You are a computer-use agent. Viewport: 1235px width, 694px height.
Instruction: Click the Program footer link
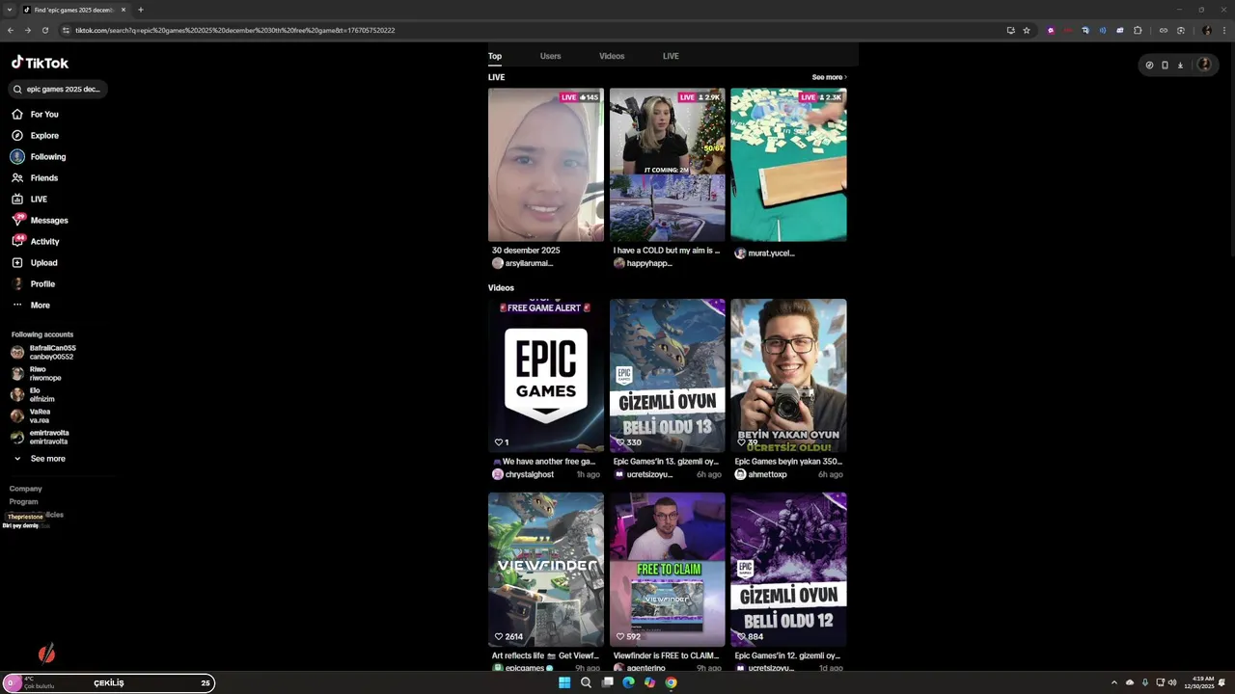pyautogui.click(x=24, y=501)
